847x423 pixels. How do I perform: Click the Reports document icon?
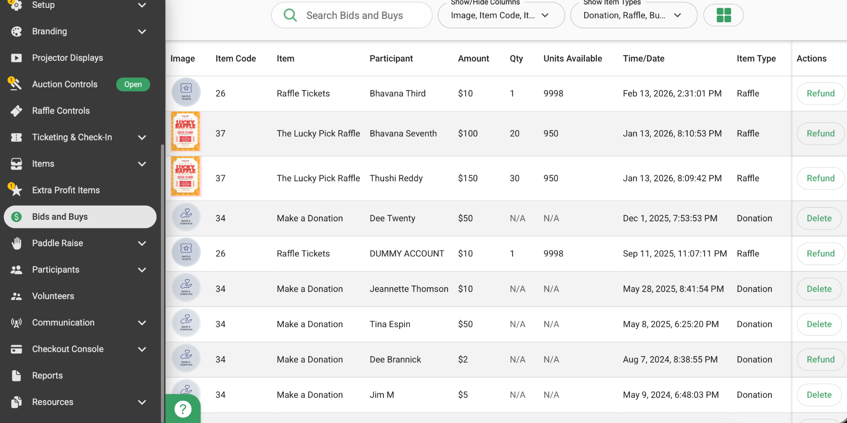pos(16,375)
